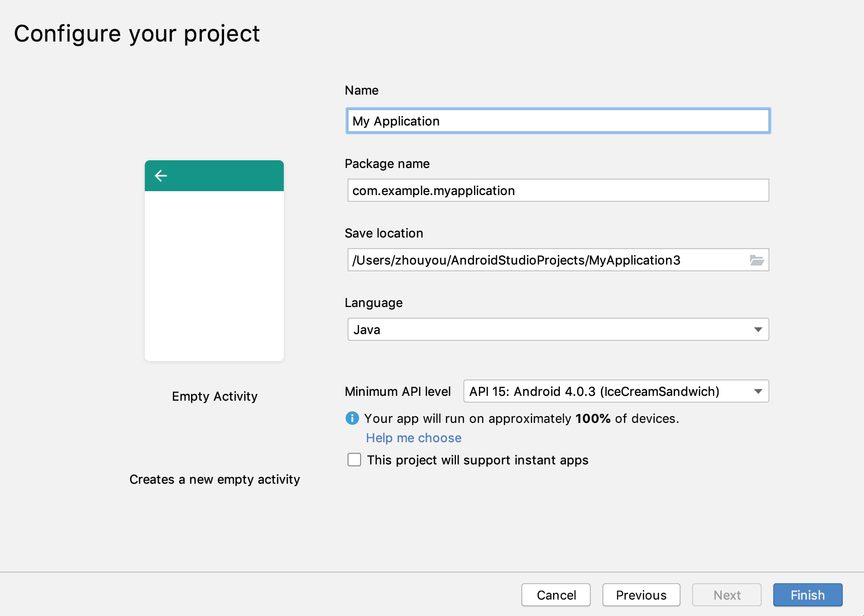The image size is (864, 616).
Task: Go back with the Previous button
Action: pos(641,595)
